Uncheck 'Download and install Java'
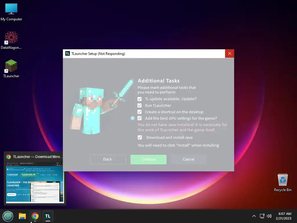Screen dimensions: 297x223 [140, 137]
